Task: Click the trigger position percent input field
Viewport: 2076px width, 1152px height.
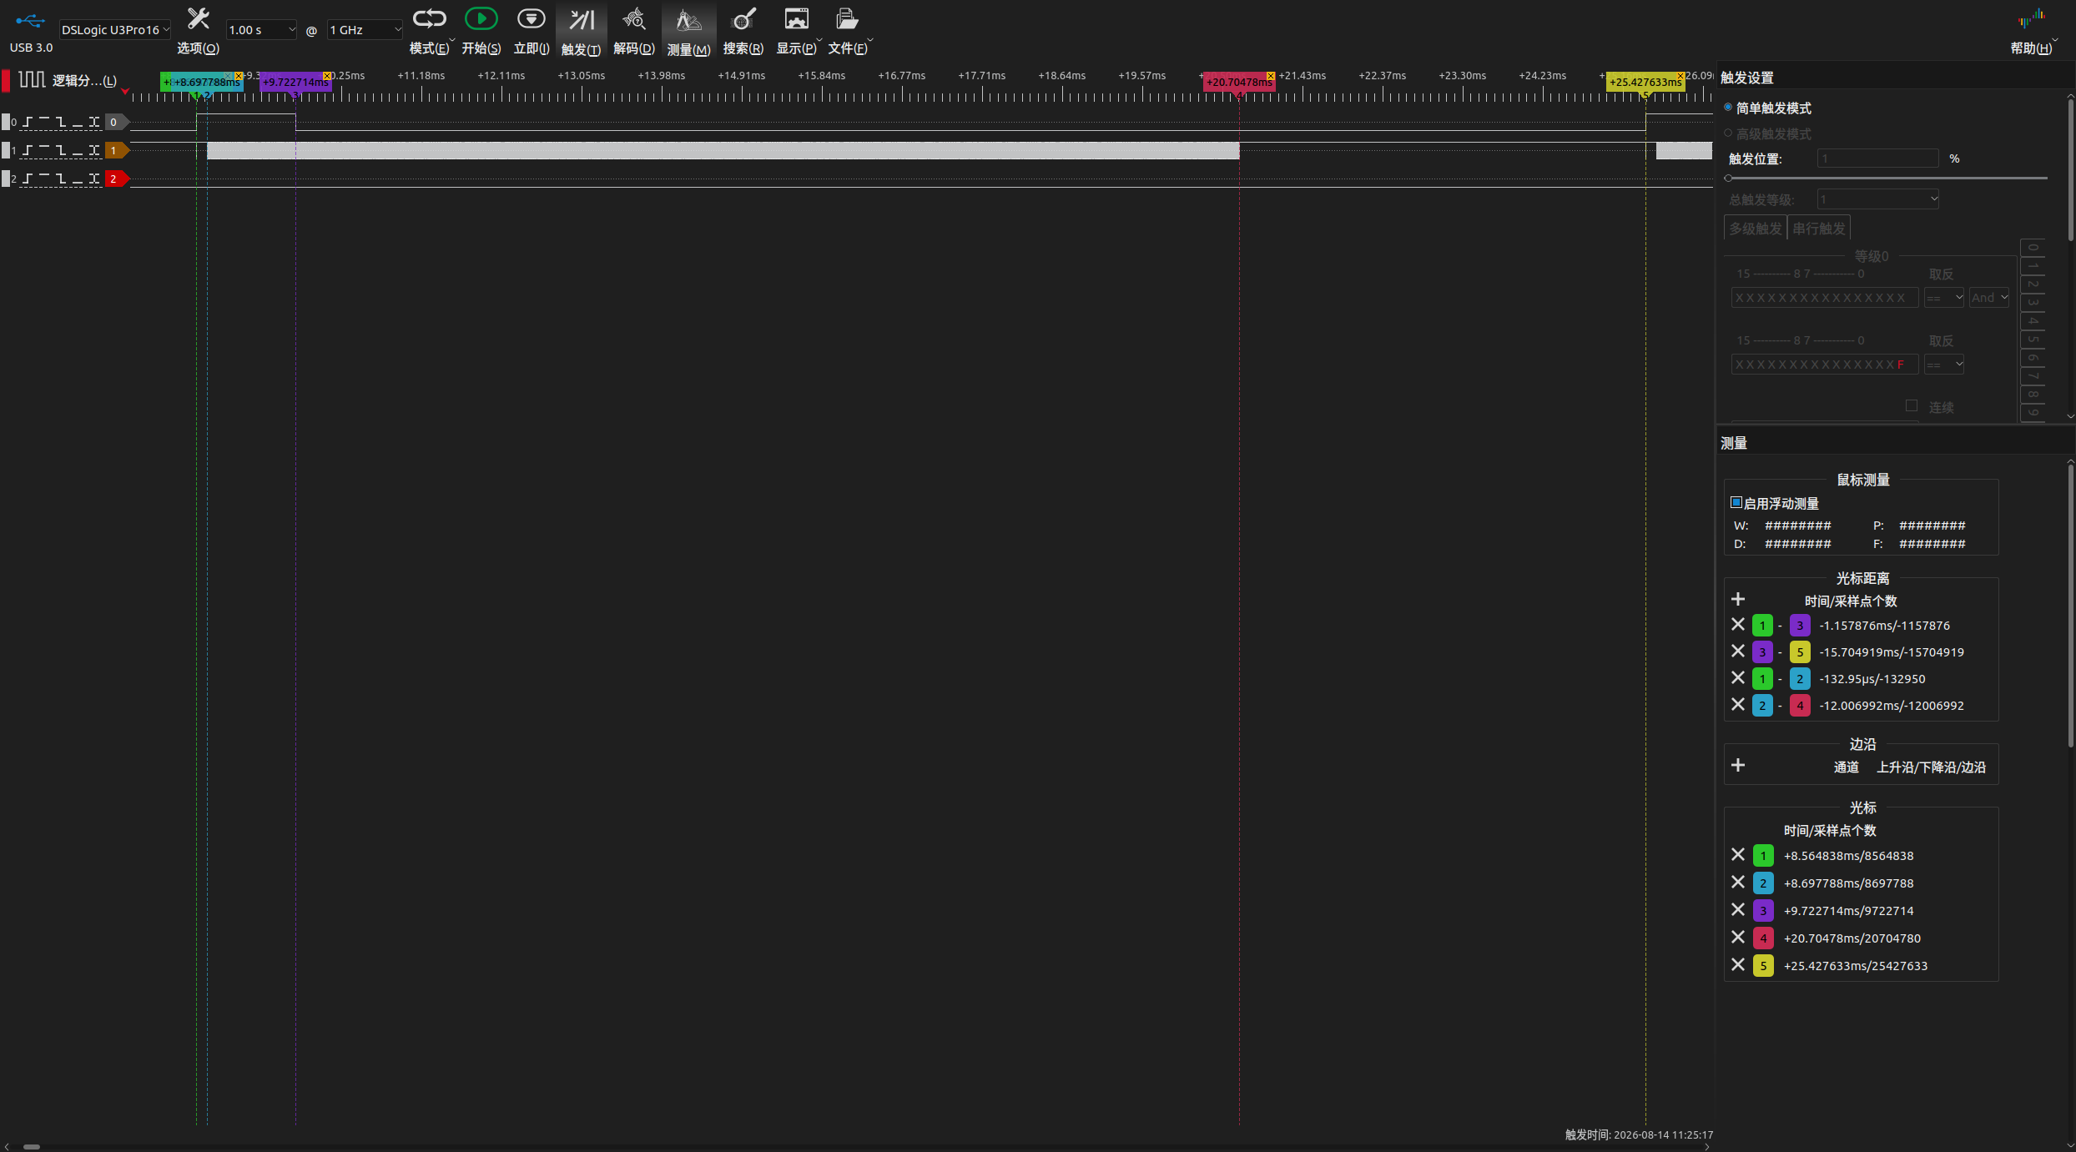Action: tap(1878, 158)
